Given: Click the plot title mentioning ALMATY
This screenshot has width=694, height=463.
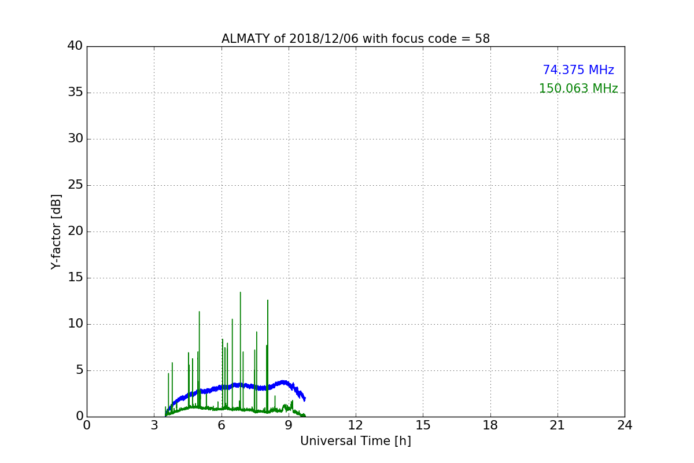Looking at the screenshot, I should [x=356, y=39].
